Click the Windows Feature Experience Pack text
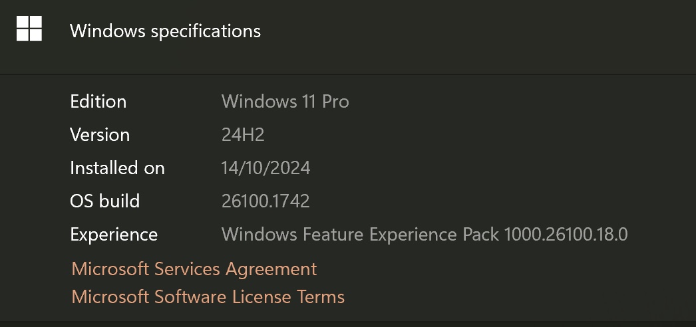Screen dimensions: 696x327 361,235
